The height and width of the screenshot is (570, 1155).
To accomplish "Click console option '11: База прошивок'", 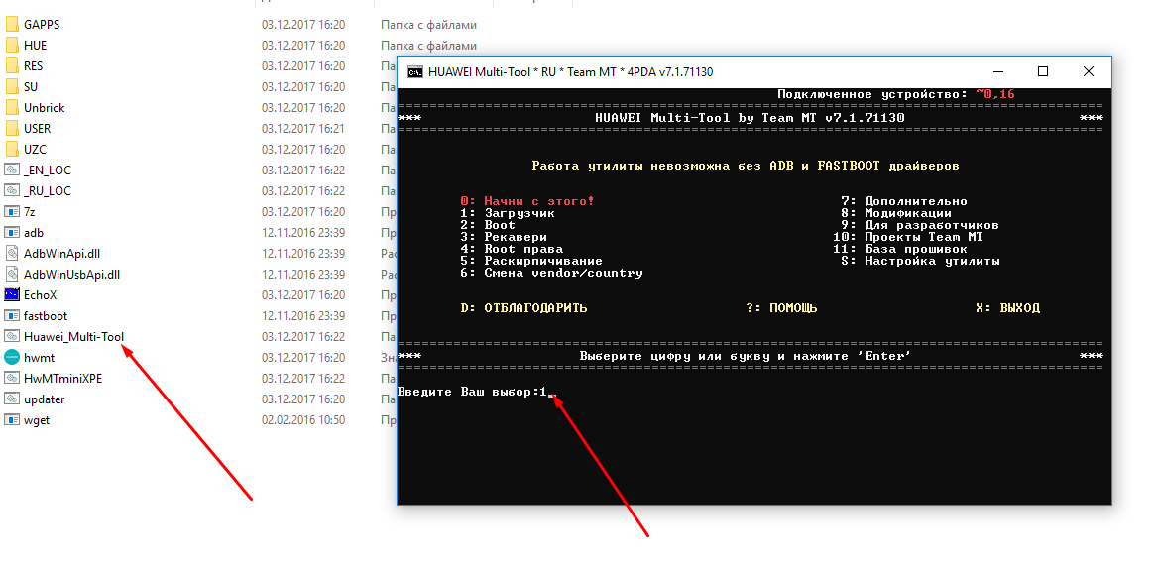I will (x=900, y=249).
